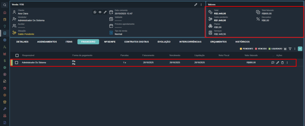Viewport: 305px width, 126px height.
Task: Open the chart icon next to Liquidado legend
Action: (285, 49)
